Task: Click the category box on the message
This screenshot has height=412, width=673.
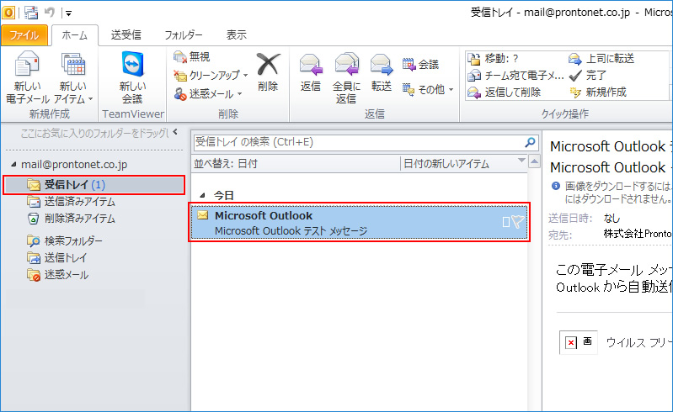Action: (506, 222)
